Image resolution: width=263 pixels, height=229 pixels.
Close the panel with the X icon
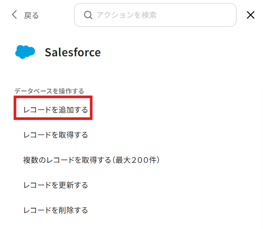tap(250, 15)
